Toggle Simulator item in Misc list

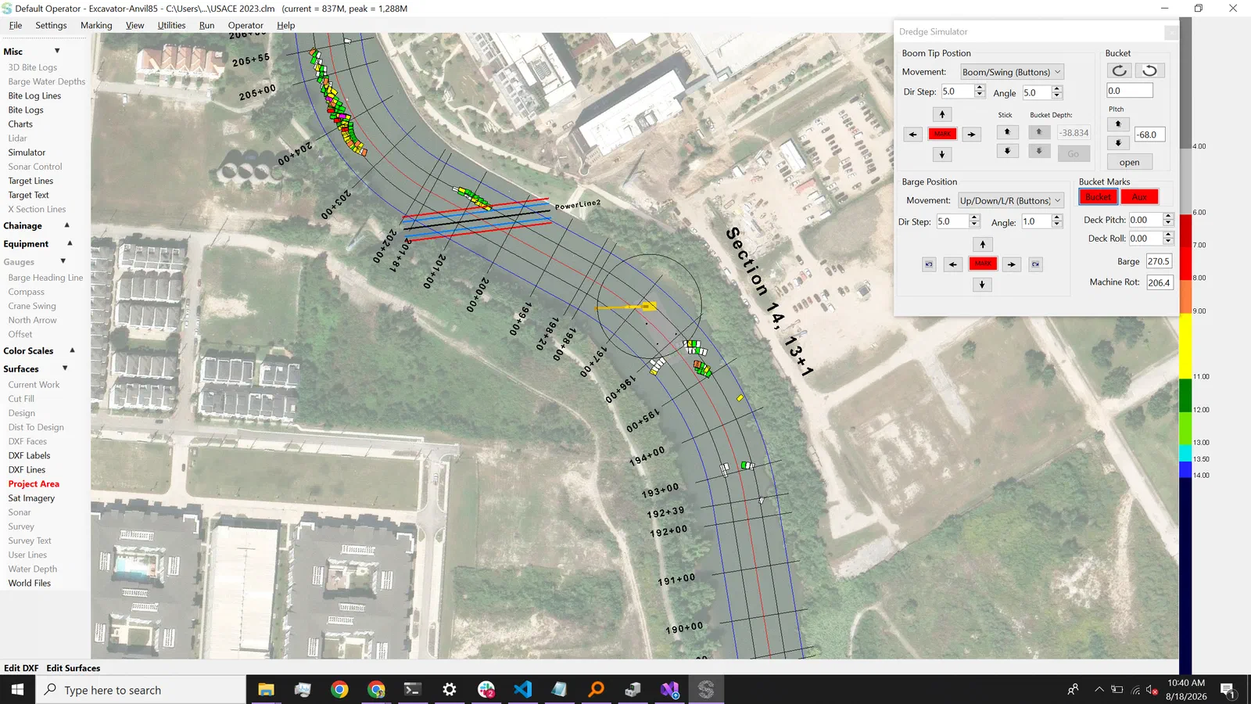(27, 153)
